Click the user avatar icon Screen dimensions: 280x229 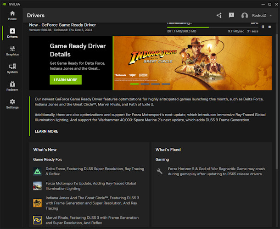(245, 16)
